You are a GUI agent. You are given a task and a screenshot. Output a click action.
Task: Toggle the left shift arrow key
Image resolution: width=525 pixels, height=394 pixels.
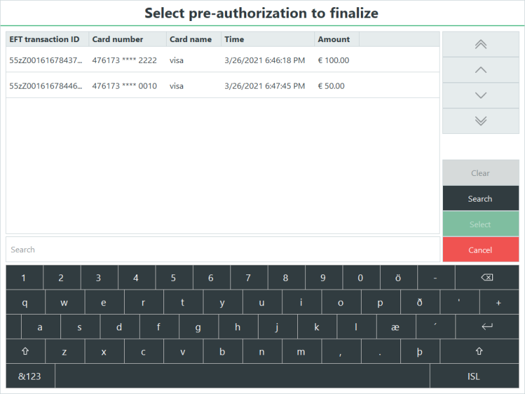click(x=26, y=351)
